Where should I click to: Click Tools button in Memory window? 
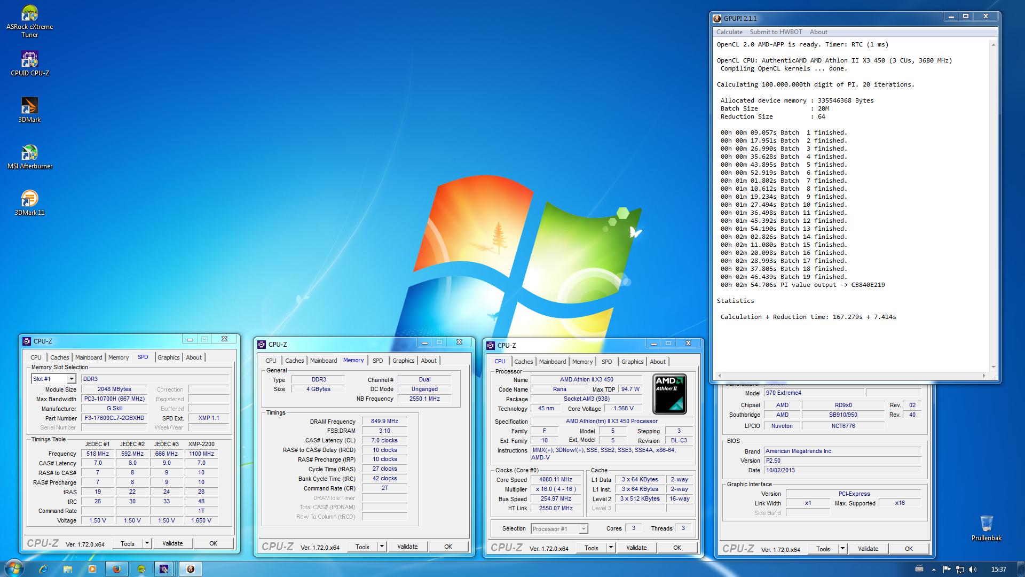tap(362, 547)
